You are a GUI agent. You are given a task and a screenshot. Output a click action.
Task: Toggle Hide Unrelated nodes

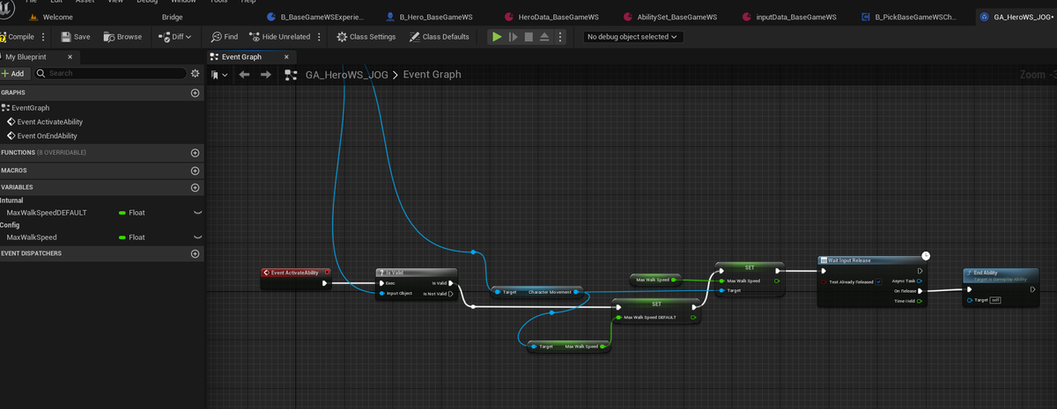(280, 37)
